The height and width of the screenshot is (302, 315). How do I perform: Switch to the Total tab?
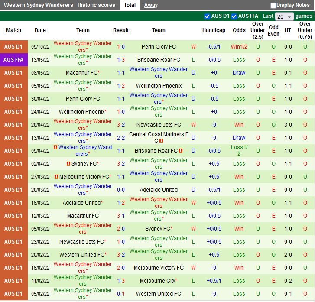130,5
